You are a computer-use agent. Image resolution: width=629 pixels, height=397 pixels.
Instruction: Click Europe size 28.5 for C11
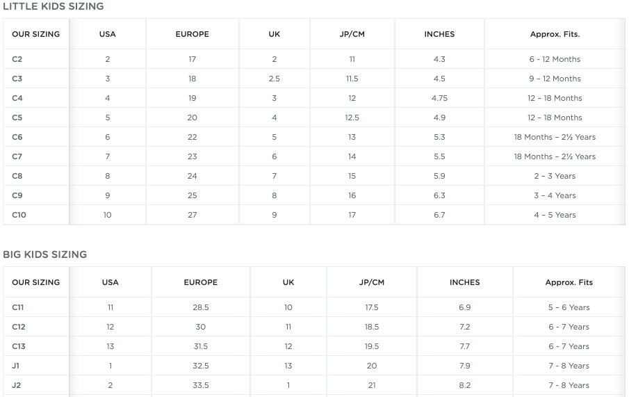click(x=201, y=307)
